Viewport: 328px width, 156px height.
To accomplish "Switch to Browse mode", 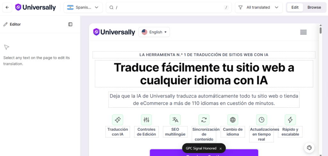I will 314,8.
